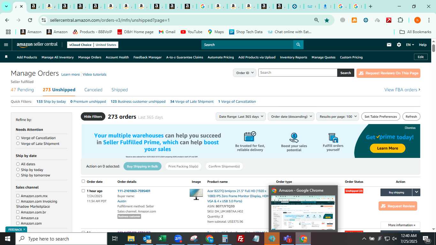Open File Explorer from the taskbar
Image resolution: width=436 pixels, height=245 pixels.
(131, 239)
